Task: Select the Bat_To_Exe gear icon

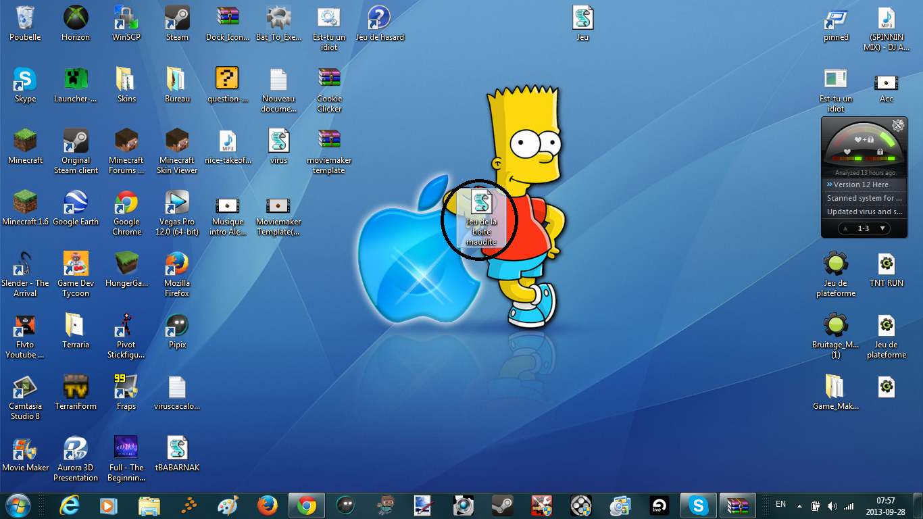Action: (278, 24)
